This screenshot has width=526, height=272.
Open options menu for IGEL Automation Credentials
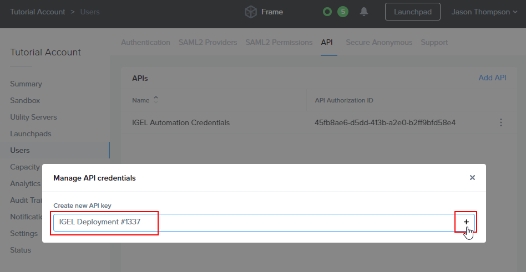click(501, 122)
